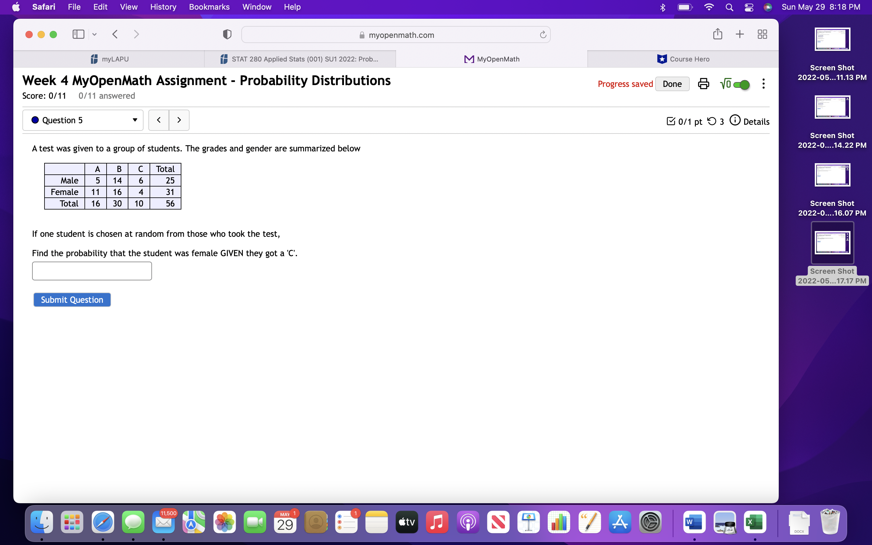Open the three-dot assignment options menu
The width and height of the screenshot is (872, 545).
point(763,84)
